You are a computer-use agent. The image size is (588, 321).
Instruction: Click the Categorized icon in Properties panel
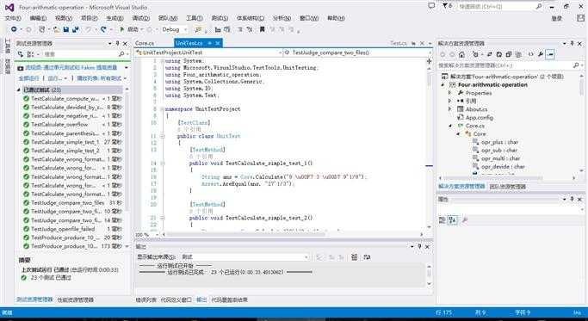click(443, 220)
